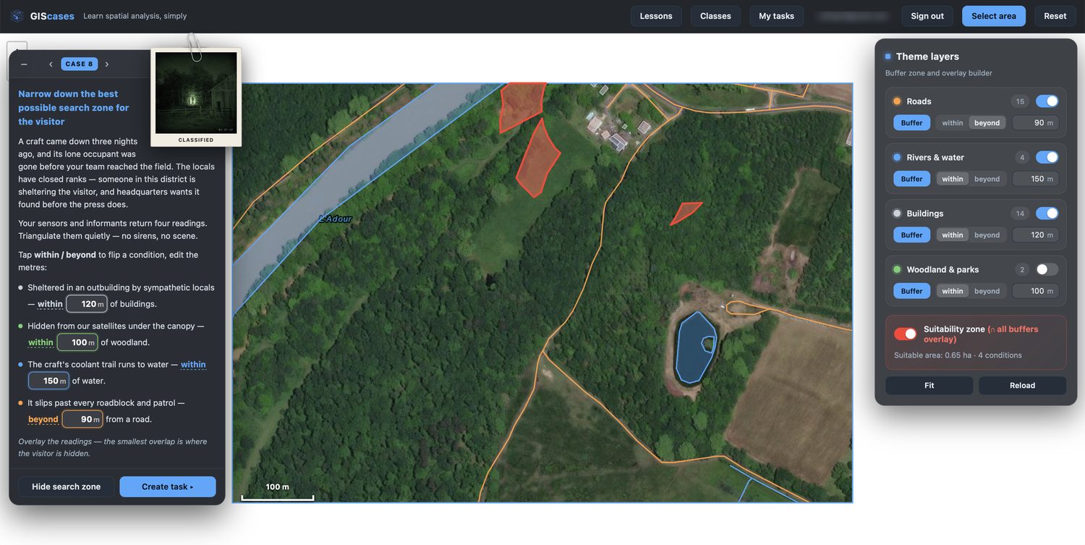The image size is (1085, 545).
Task: Click the GIScases logo icon
Action: 17,16
